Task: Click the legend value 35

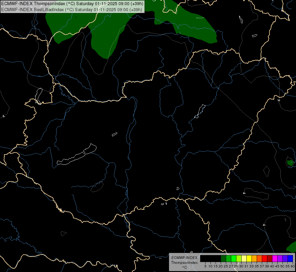Action: pyautogui.click(x=257, y=266)
